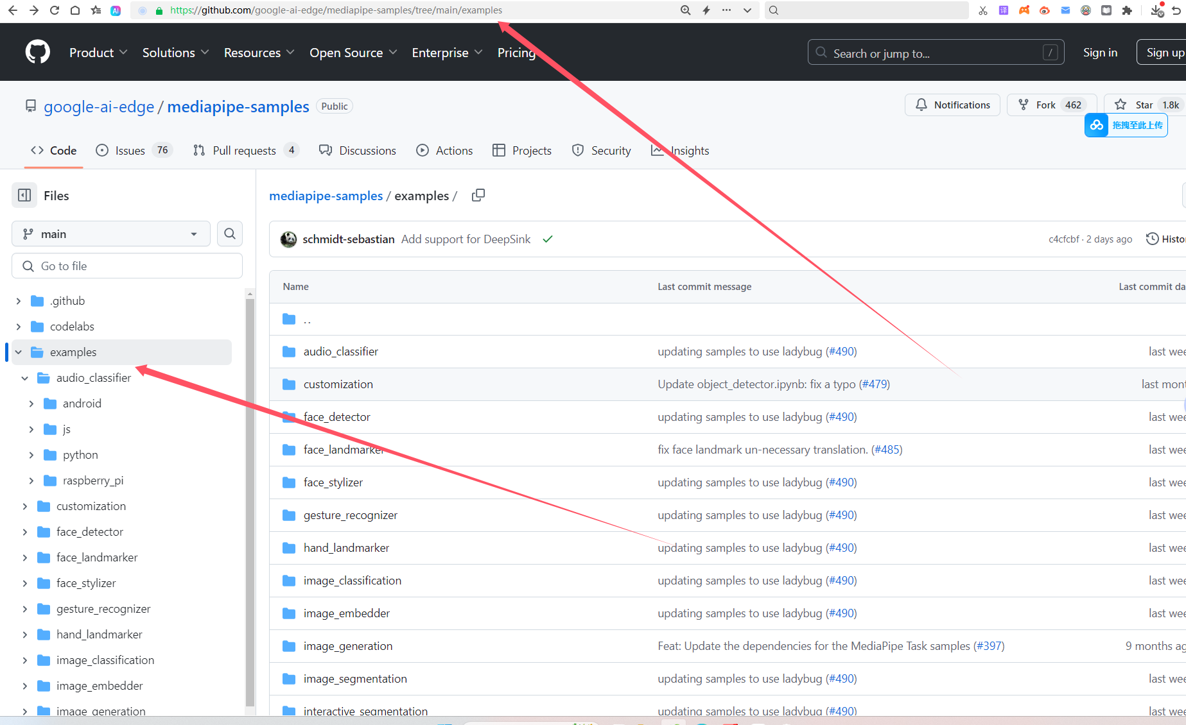The height and width of the screenshot is (725, 1186).
Task: Open the Discussions tab
Action: [x=358, y=150]
